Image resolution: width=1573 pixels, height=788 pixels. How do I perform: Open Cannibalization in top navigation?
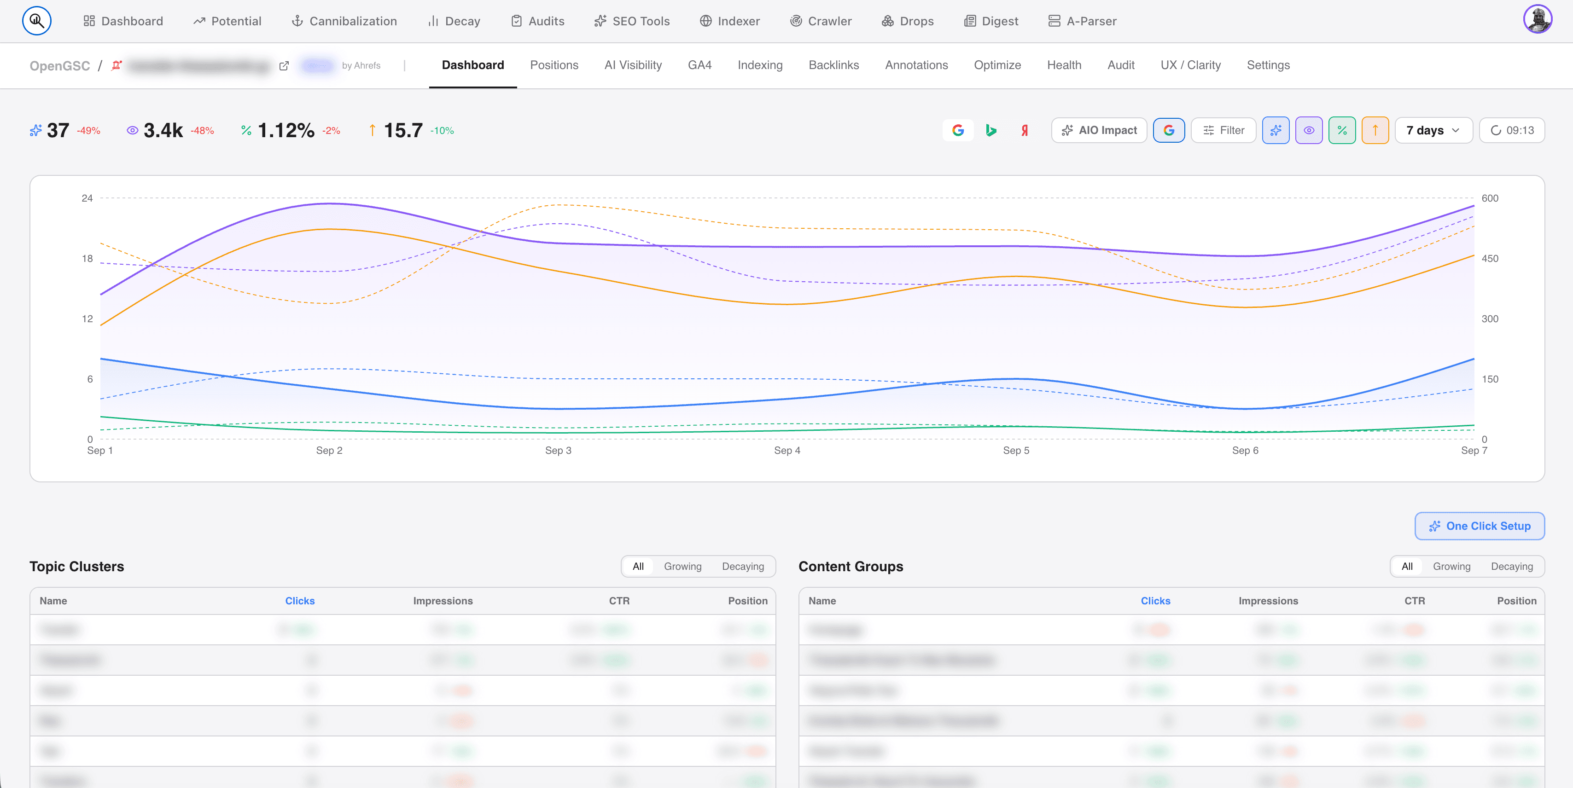pyautogui.click(x=344, y=21)
